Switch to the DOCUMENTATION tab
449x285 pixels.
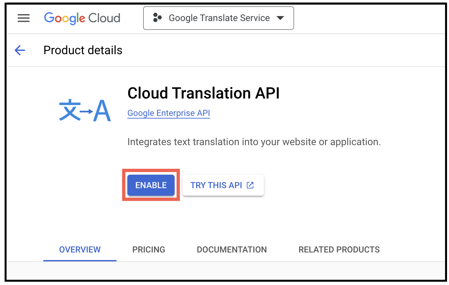[232, 250]
